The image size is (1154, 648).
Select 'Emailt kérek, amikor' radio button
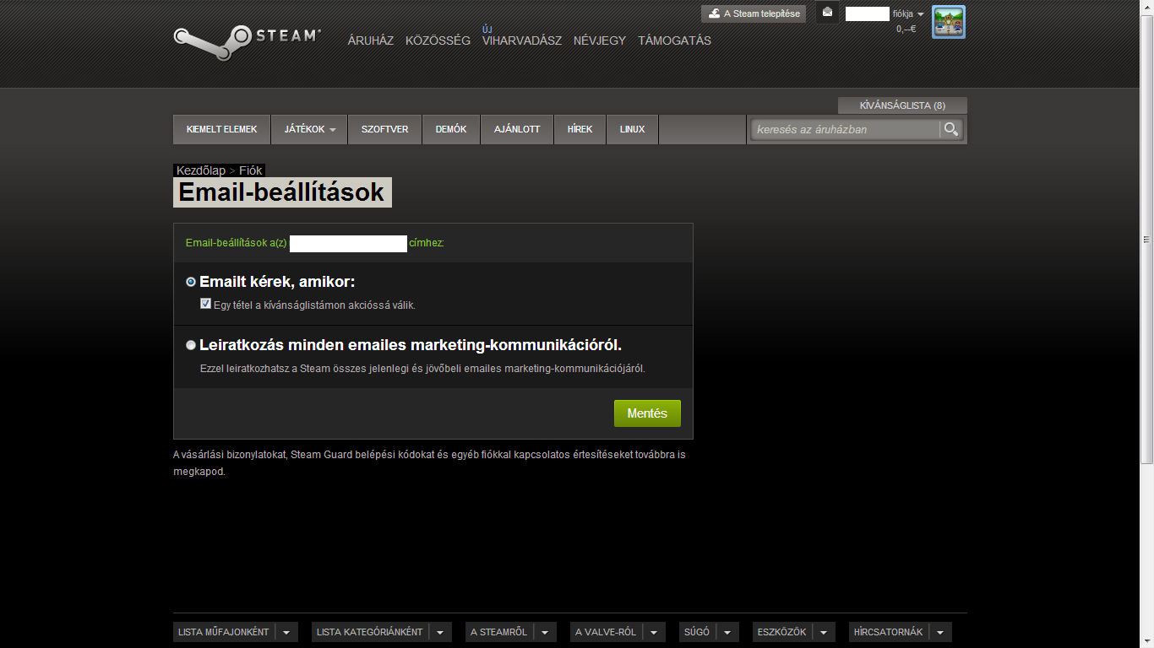(x=191, y=282)
